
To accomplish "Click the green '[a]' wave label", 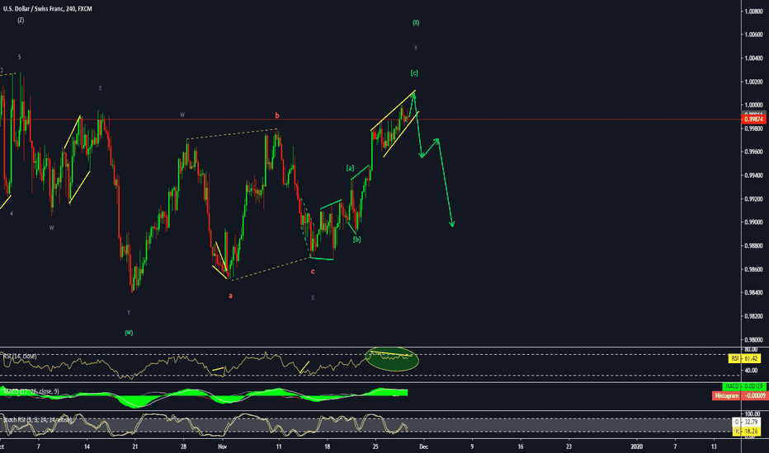I will (x=350, y=168).
